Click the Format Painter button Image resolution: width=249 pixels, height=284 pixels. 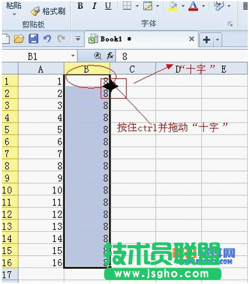coord(48,11)
